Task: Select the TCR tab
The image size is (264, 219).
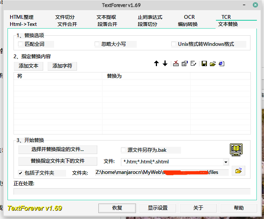Action: pyautogui.click(x=226, y=17)
